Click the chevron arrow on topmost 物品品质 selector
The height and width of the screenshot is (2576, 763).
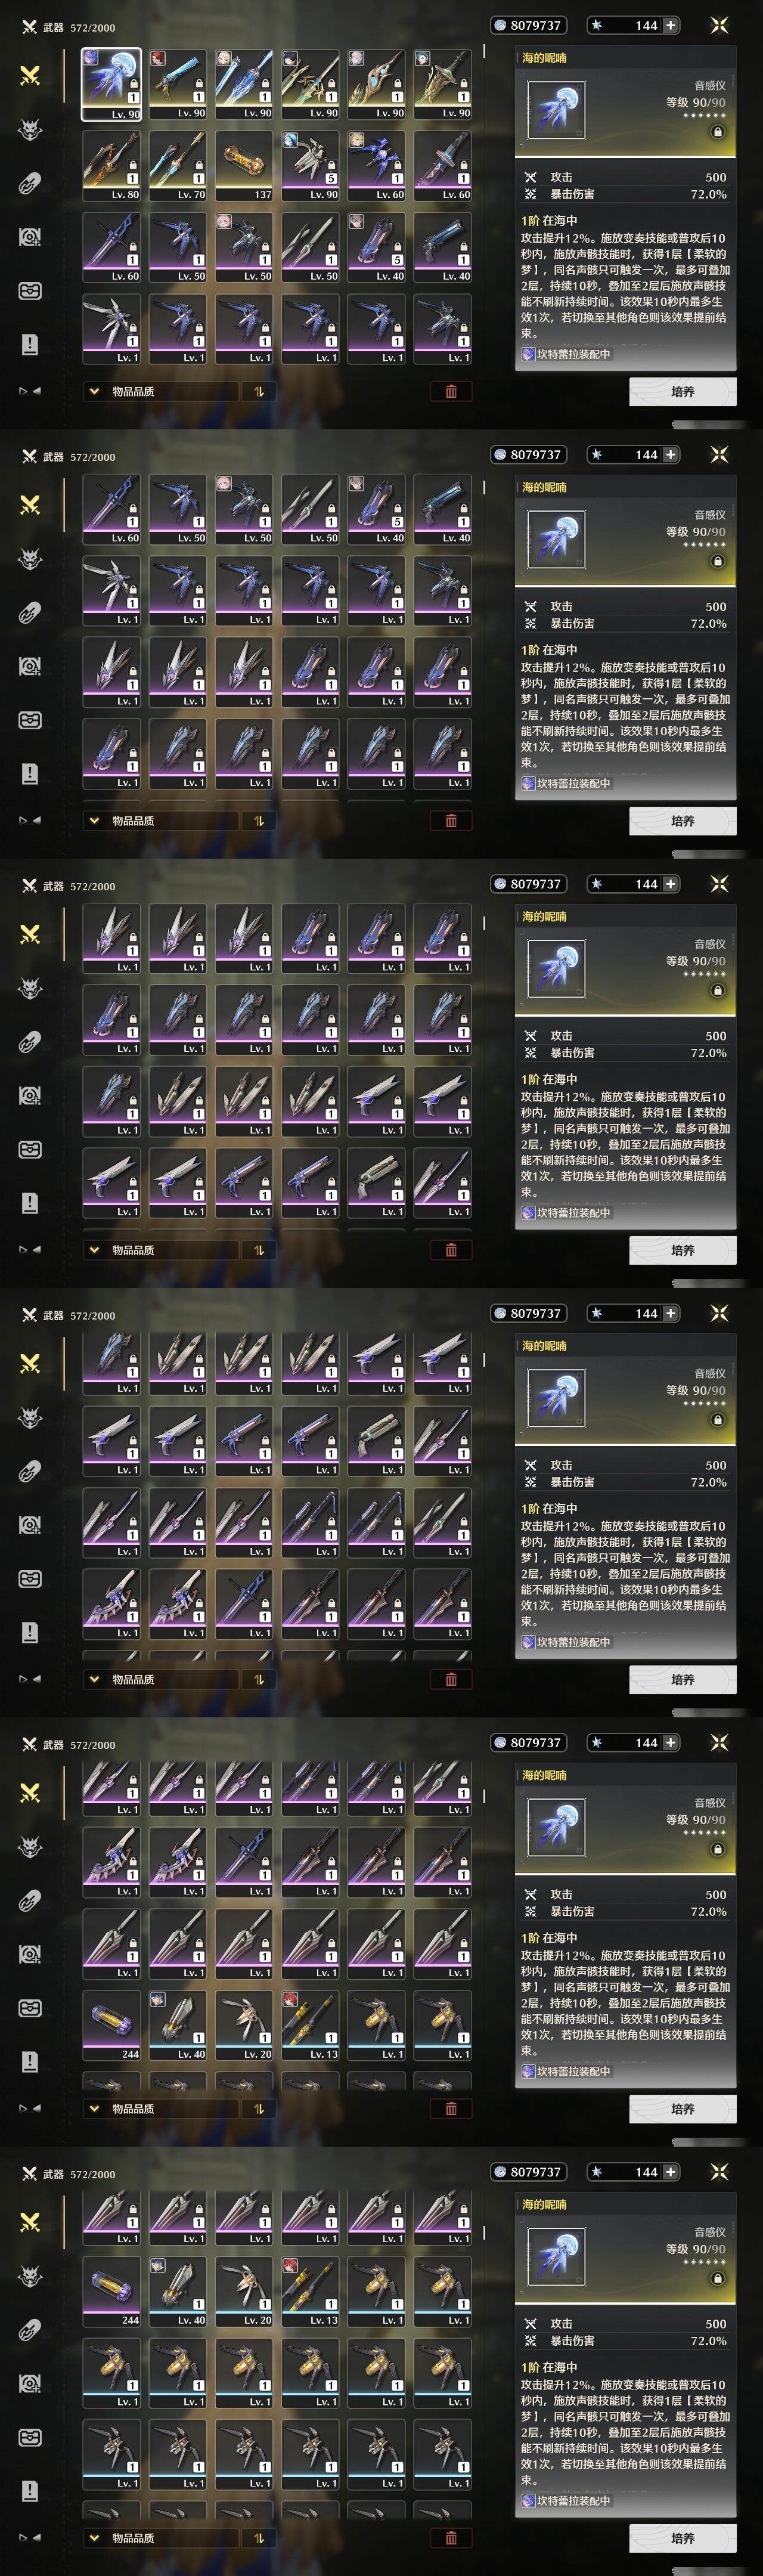[94, 391]
